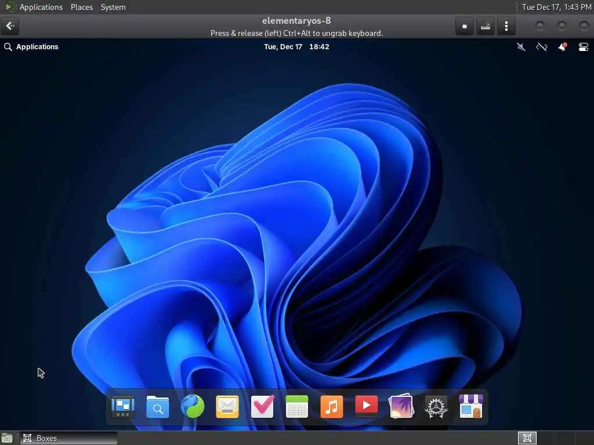Launch Files from the dock

point(158,406)
